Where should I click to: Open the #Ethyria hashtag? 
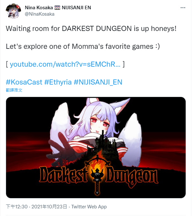[x=58, y=82]
